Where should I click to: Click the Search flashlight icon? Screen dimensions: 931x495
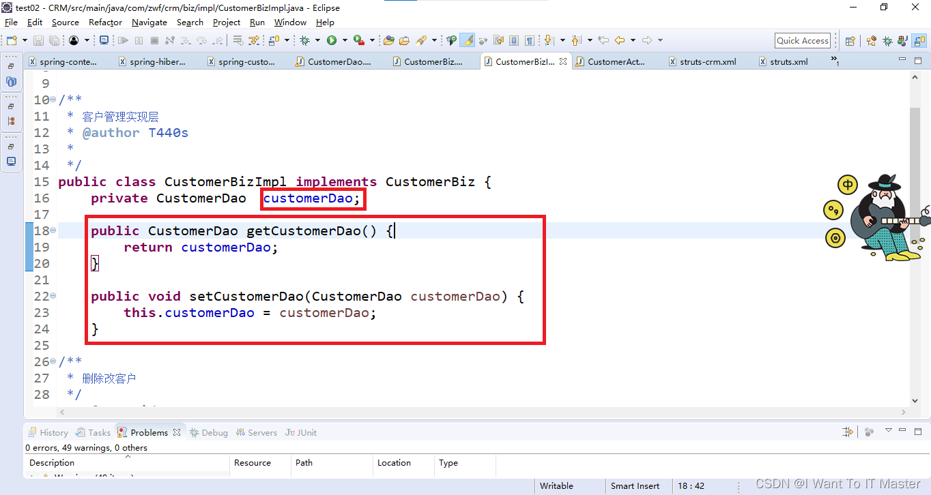pyautogui.click(x=421, y=40)
